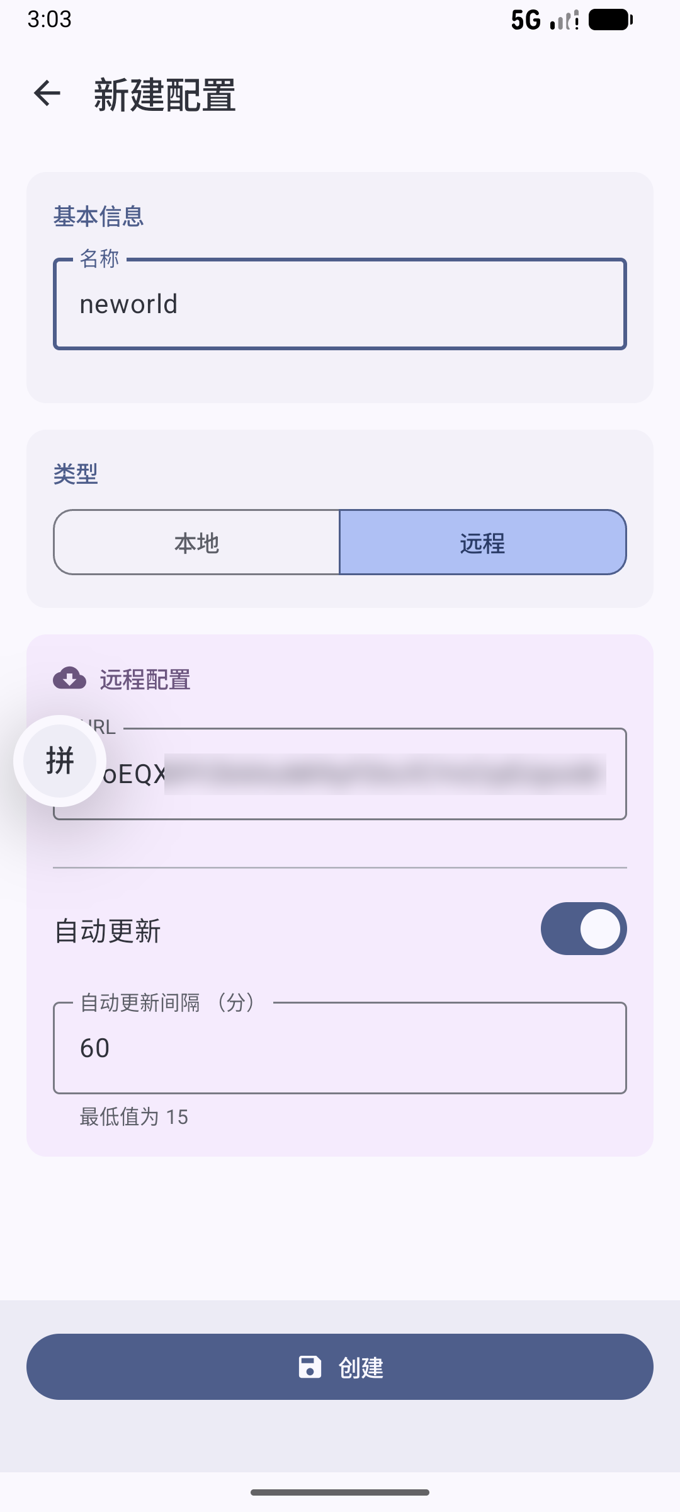Tap the battery icon in status bar
The width and height of the screenshot is (680, 1512).
(610, 20)
